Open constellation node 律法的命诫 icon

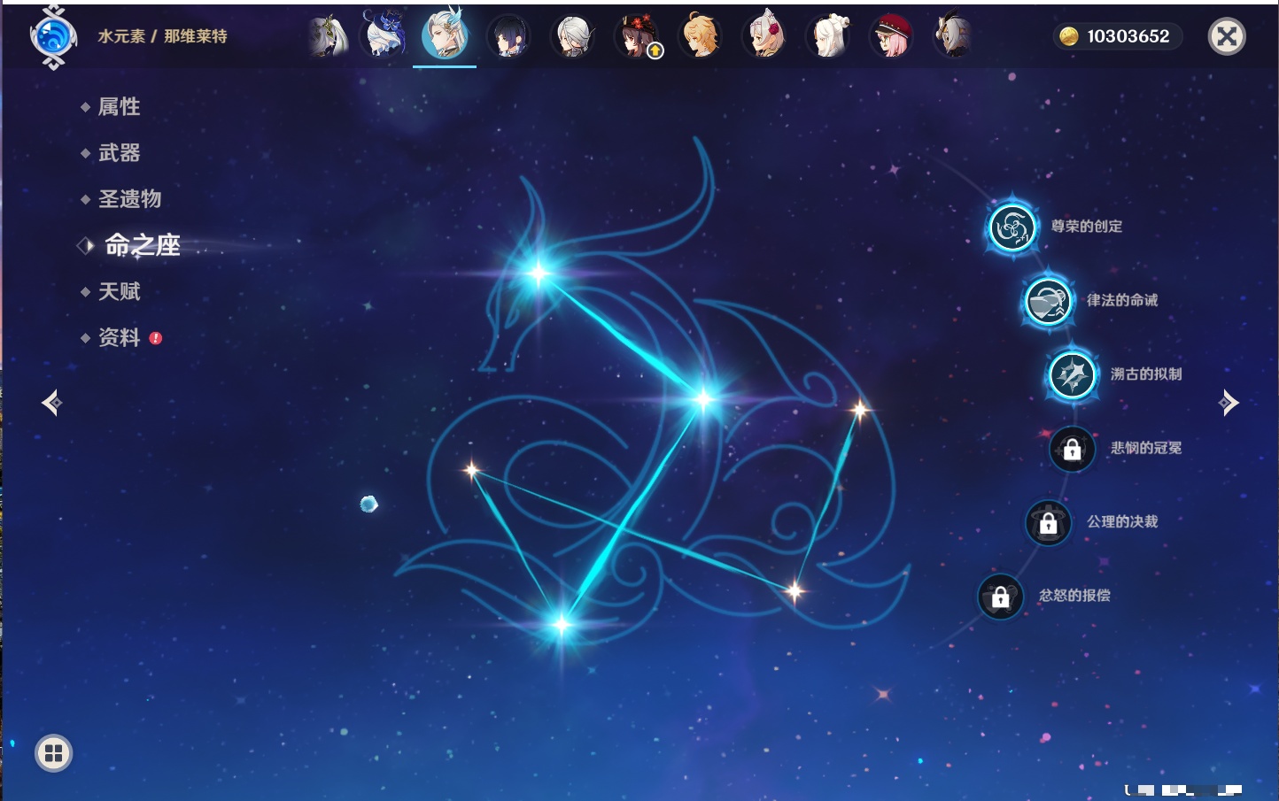[x=1048, y=301]
